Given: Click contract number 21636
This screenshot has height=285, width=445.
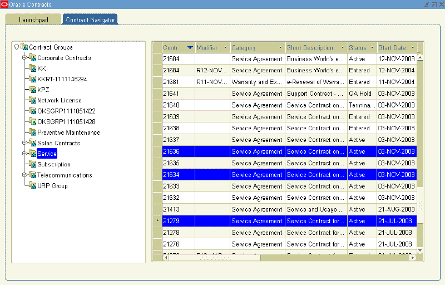Looking at the screenshot, I should coord(178,151).
